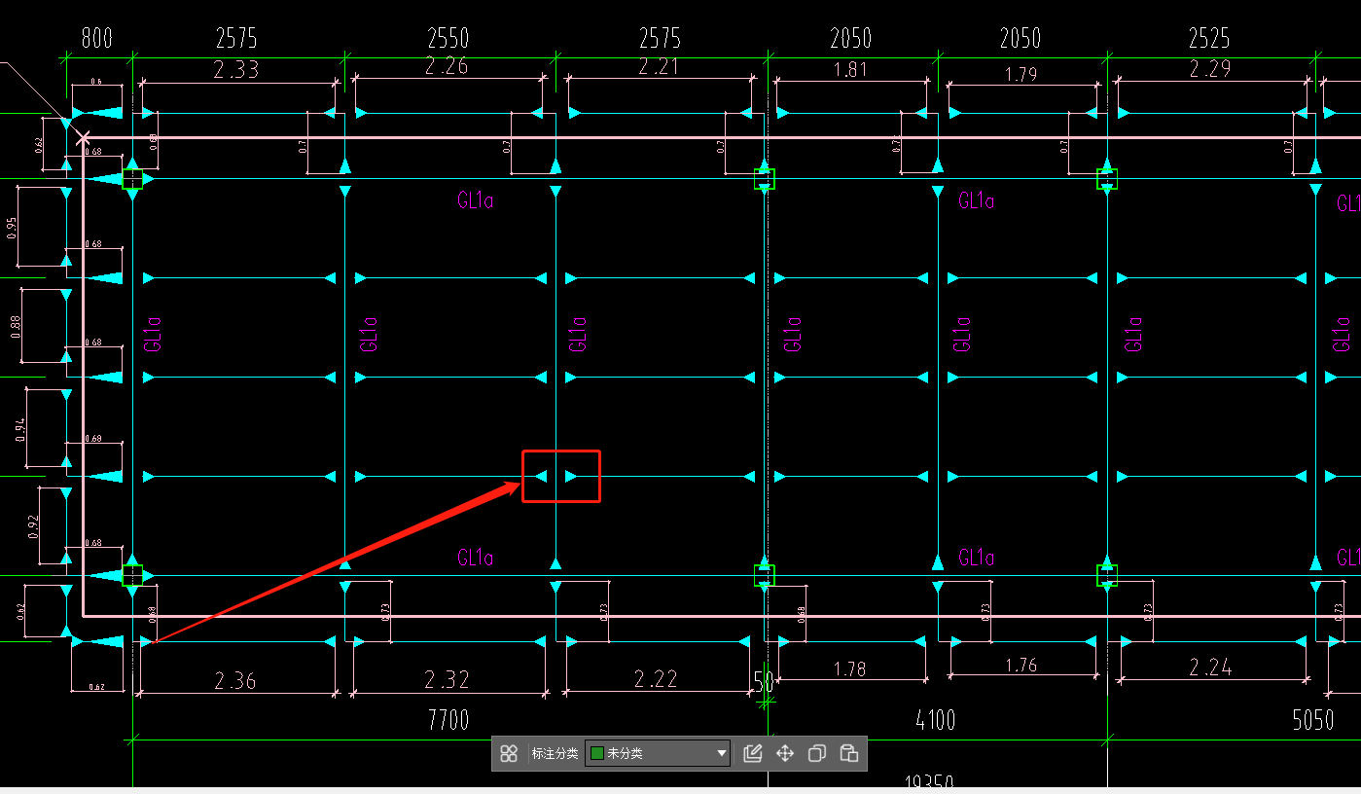This screenshot has height=794, width=1361.
Task: Select the 2.29 dimension text
Action: point(1209,68)
